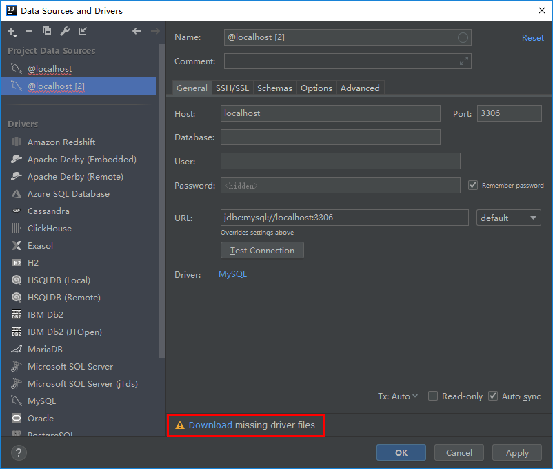
Task: Duplicate the current data source
Action: point(47,32)
